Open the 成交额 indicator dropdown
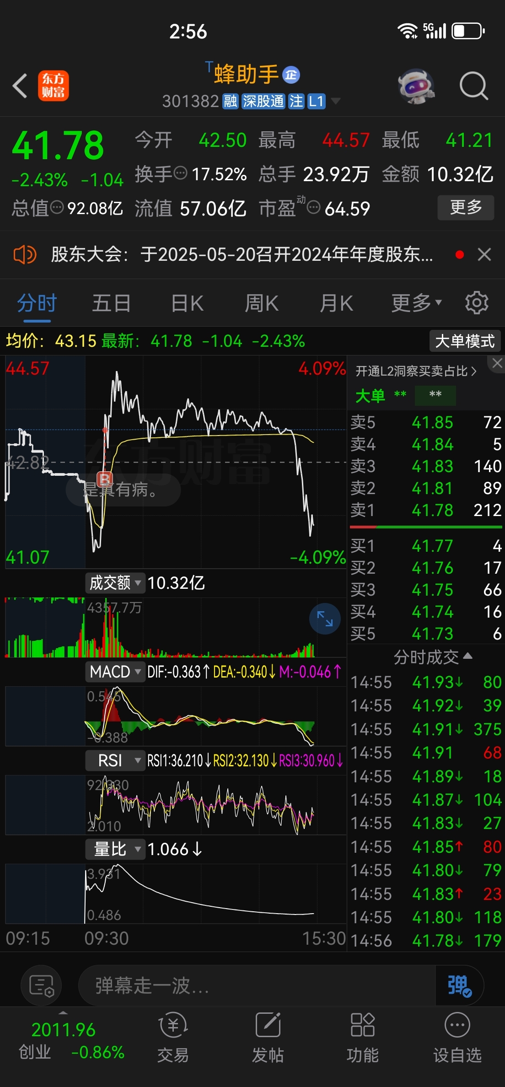Viewport: 505px width, 1087px height. point(115,583)
